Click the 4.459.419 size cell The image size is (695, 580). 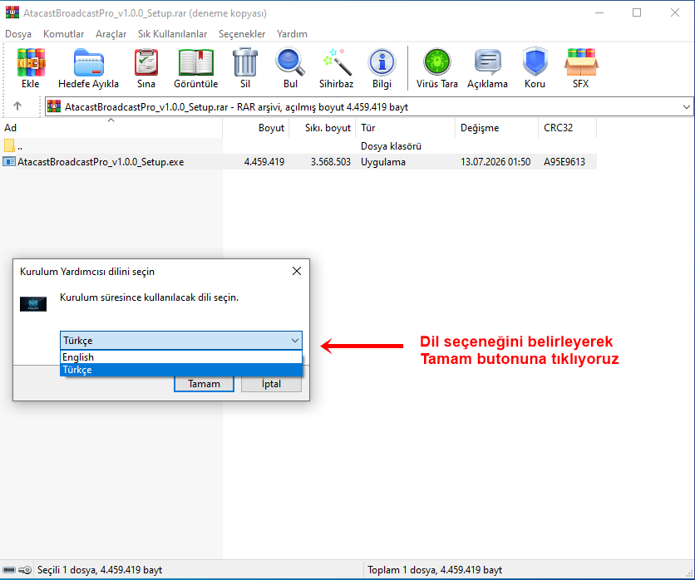click(264, 162)
